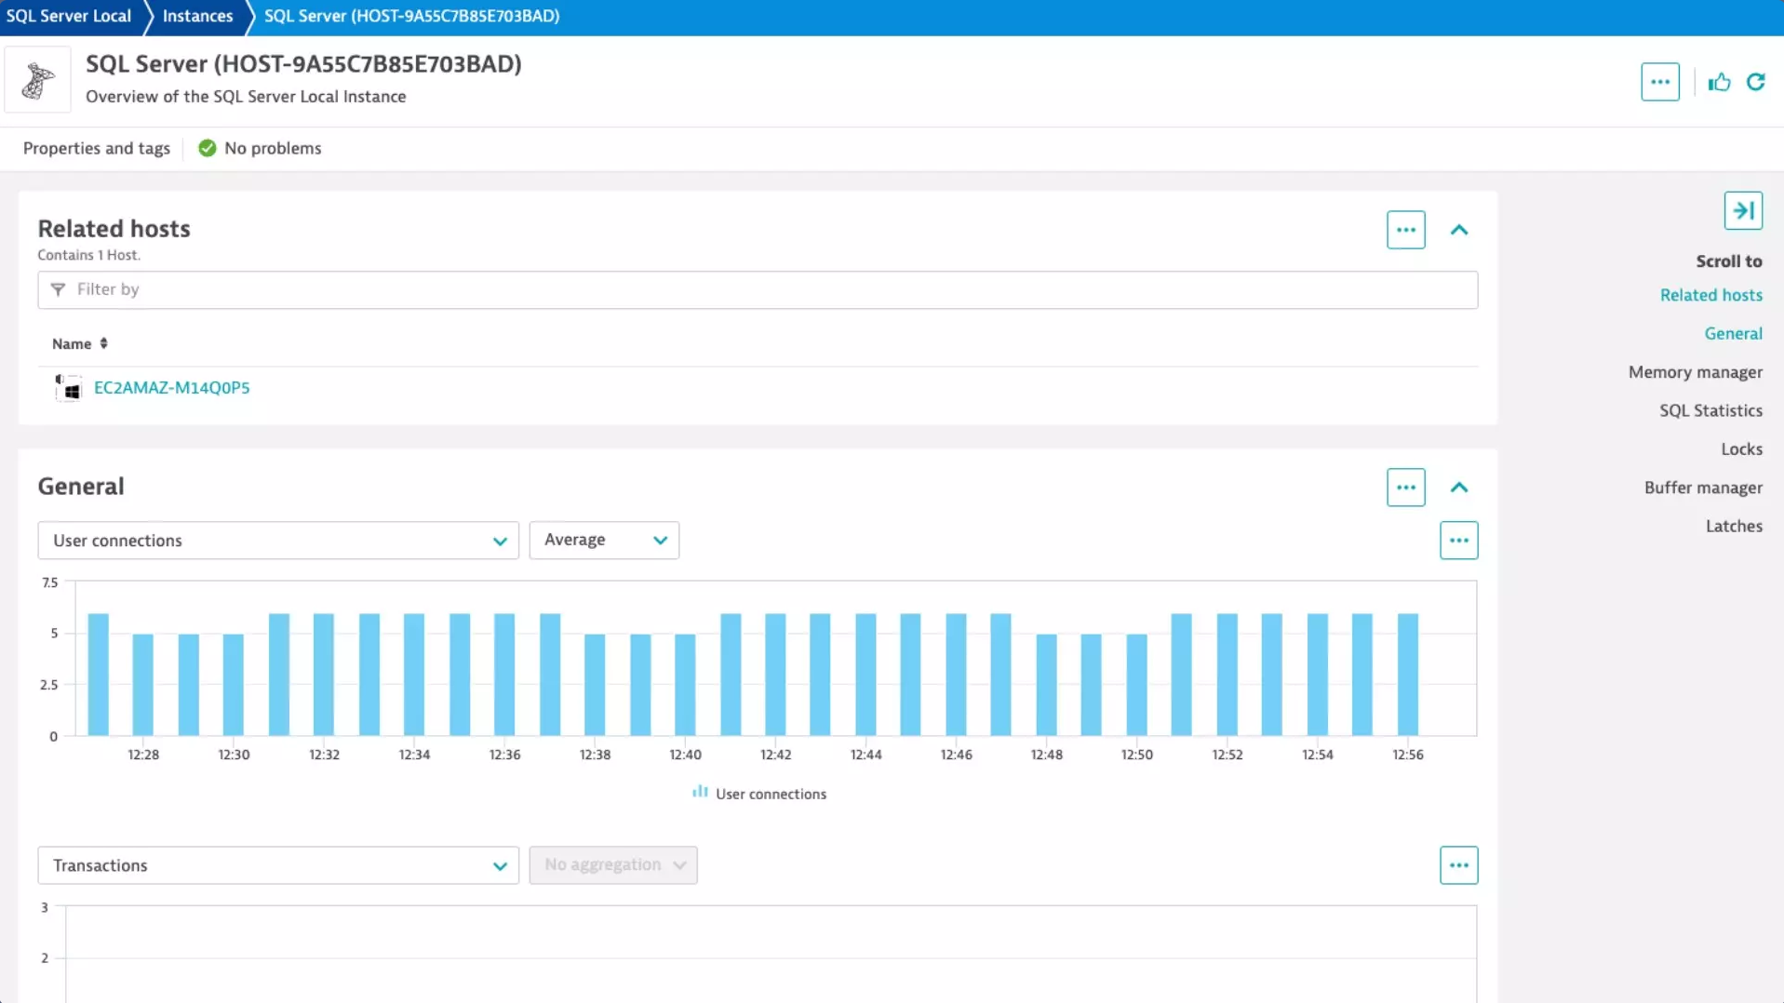Go to SQL Server Local breadcrumb

[x=69, y=16]
